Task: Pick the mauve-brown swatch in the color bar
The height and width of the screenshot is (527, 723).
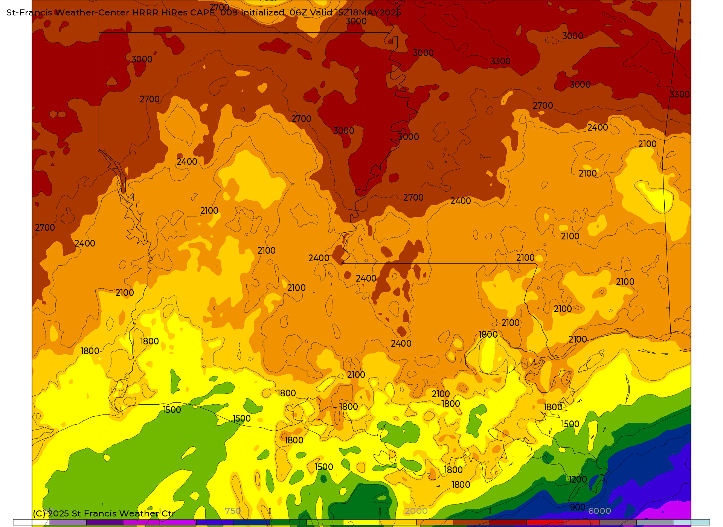Action: point(618,522)
